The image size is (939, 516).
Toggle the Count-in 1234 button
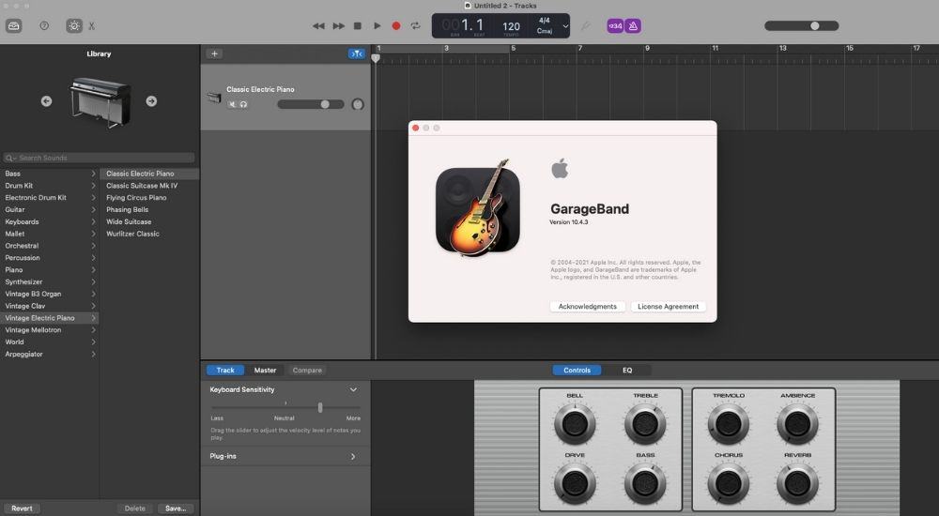pyautogui.click(x=615, y=25)
